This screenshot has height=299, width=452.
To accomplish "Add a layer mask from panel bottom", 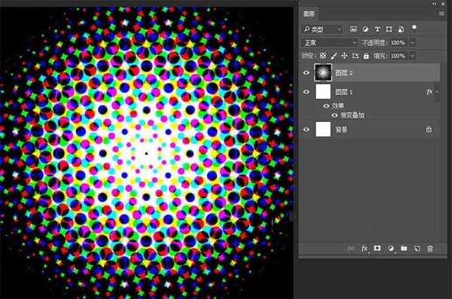I will 377,249.
